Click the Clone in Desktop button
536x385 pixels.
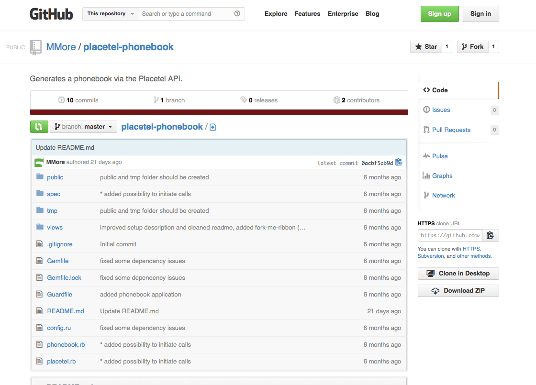click(458, 273)
